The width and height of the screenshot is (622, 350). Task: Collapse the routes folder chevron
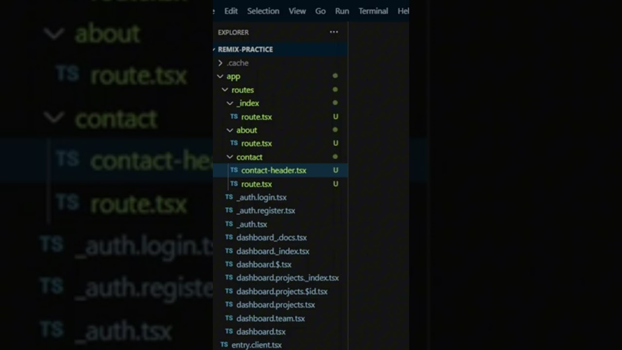[225, 90]
